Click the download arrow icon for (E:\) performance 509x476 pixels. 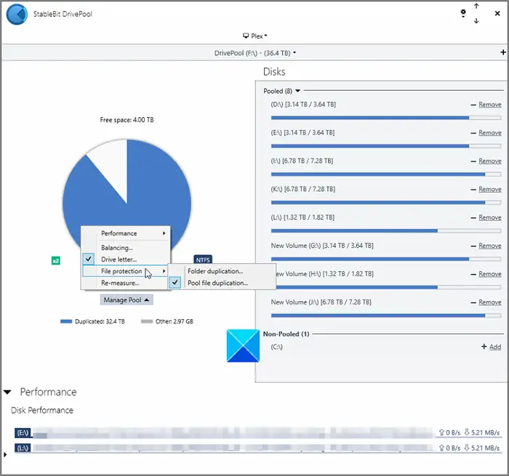[x=467, y=432]
